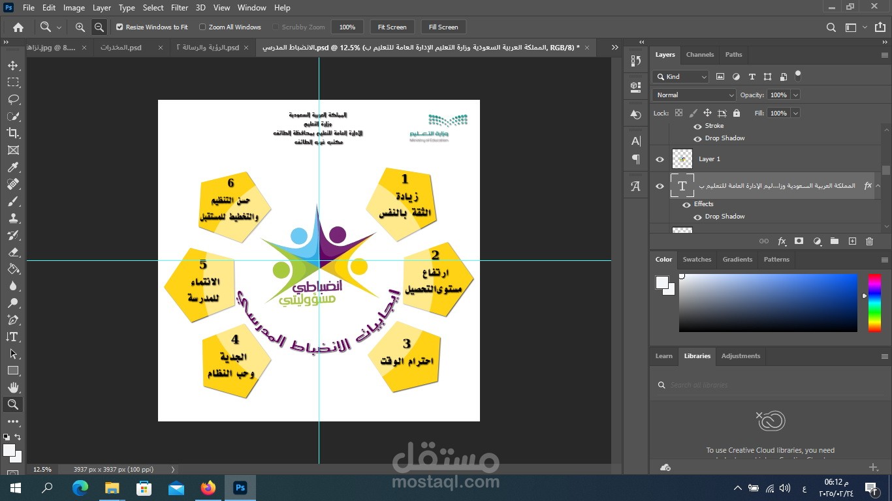The image size is (892, 501).
Task: Switch to the Swatches tab
Action: click(x=697, y=260)
